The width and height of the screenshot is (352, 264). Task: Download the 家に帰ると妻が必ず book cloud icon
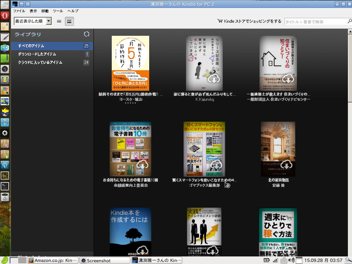(214, 79)
